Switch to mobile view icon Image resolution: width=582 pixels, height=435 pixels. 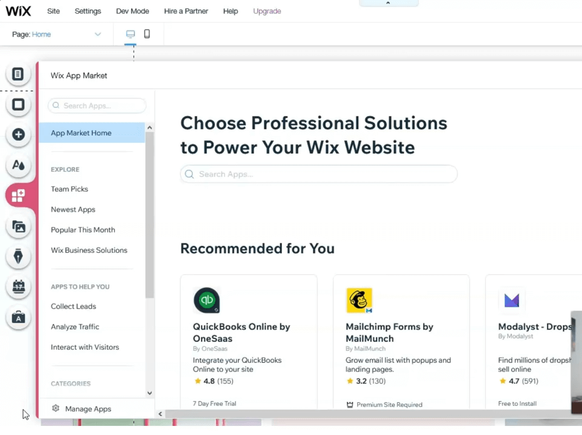[x=147, y=34]
